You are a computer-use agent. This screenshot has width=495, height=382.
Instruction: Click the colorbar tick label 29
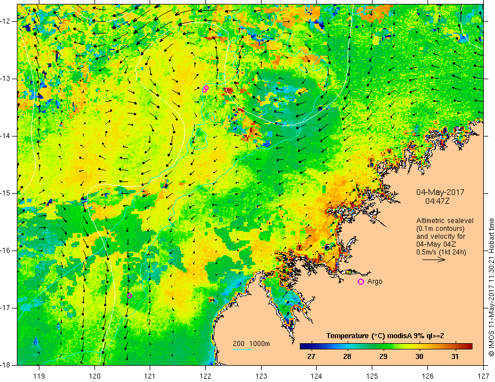[x=383, y=357]
